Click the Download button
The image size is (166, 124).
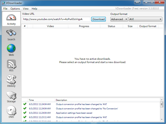coord(98,19)
